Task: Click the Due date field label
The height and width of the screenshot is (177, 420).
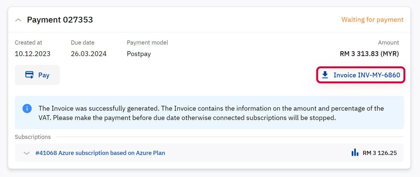Action: point(83,43)
